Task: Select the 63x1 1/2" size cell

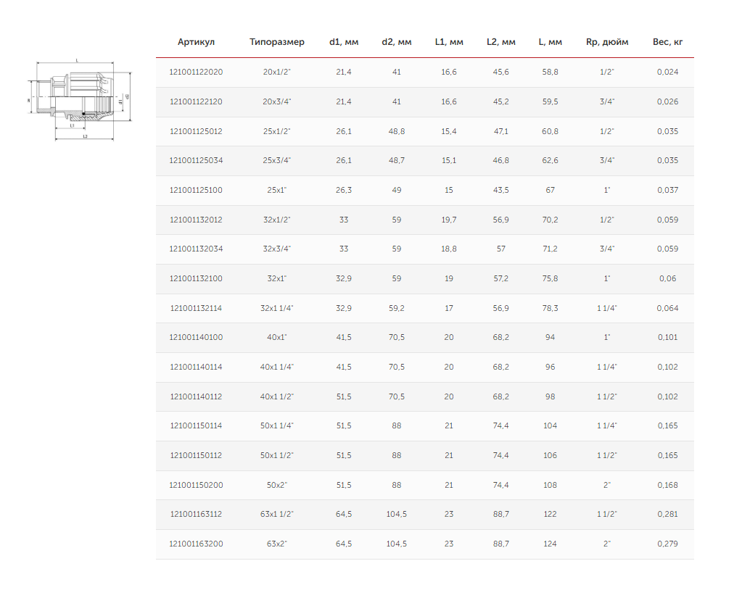Action: point(277,514)
